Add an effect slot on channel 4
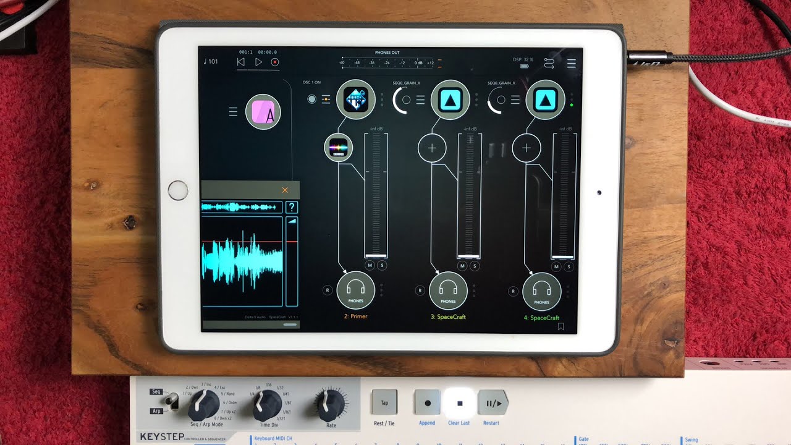791x445 pixels. coord(527,148)
